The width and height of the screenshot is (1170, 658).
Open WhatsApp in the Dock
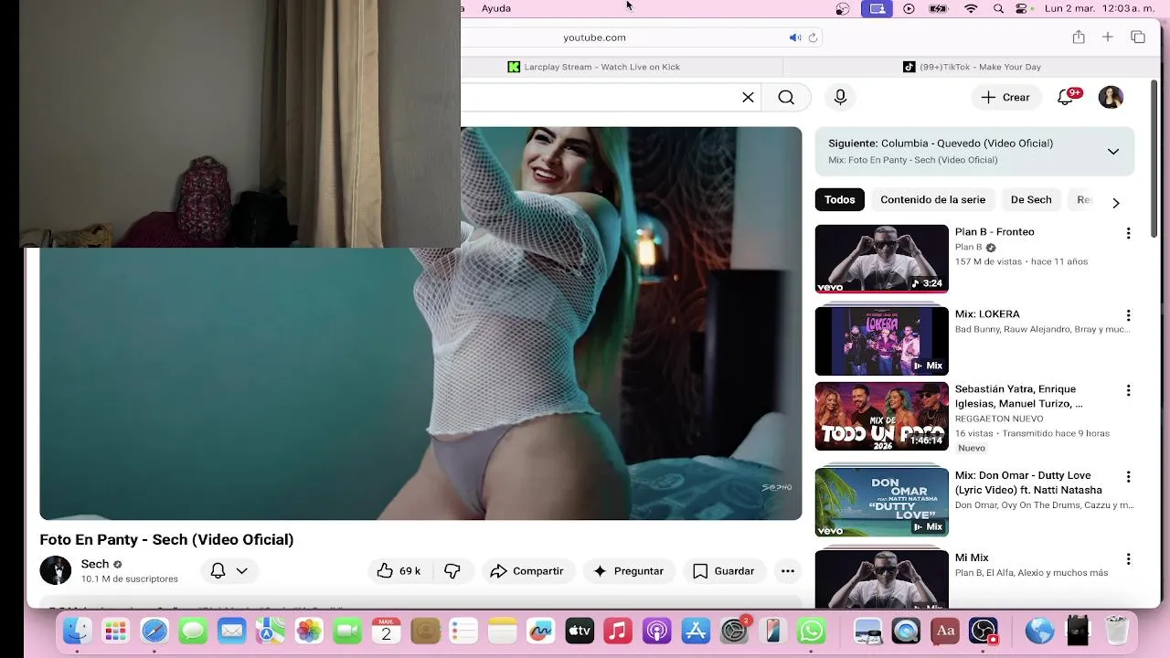click(812, 631)
